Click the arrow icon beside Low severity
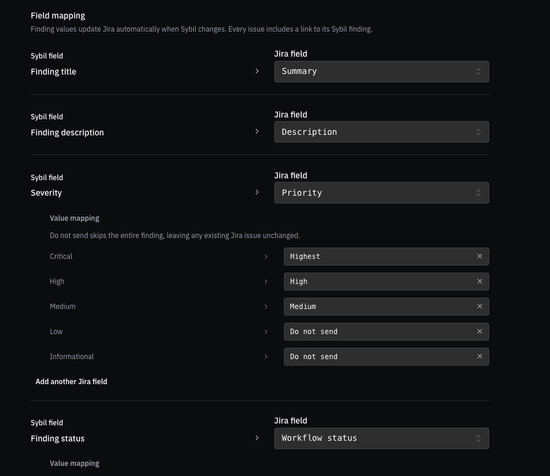This screenshot has width=550, height=476. click(266, 332)
